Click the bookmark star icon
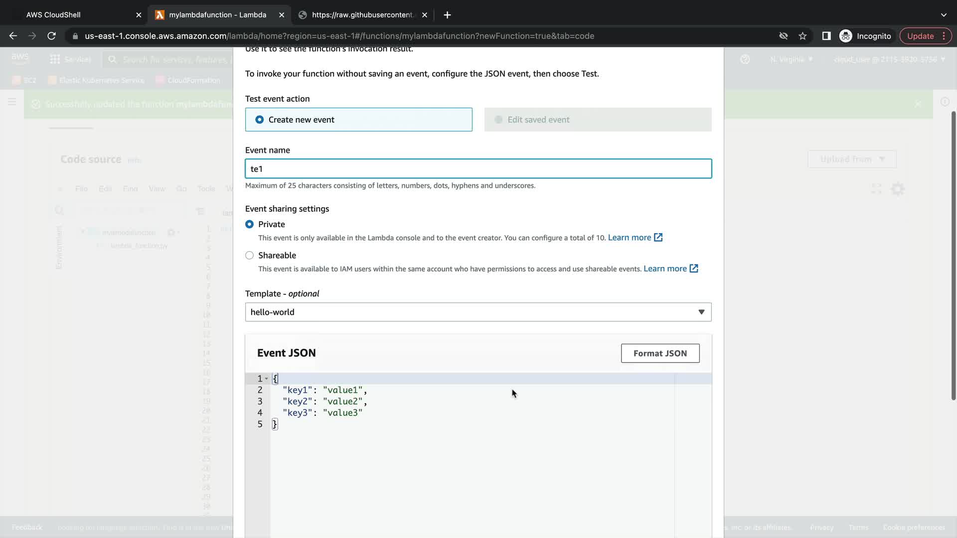This screenshot has width=957, height=538. point(802,36)
